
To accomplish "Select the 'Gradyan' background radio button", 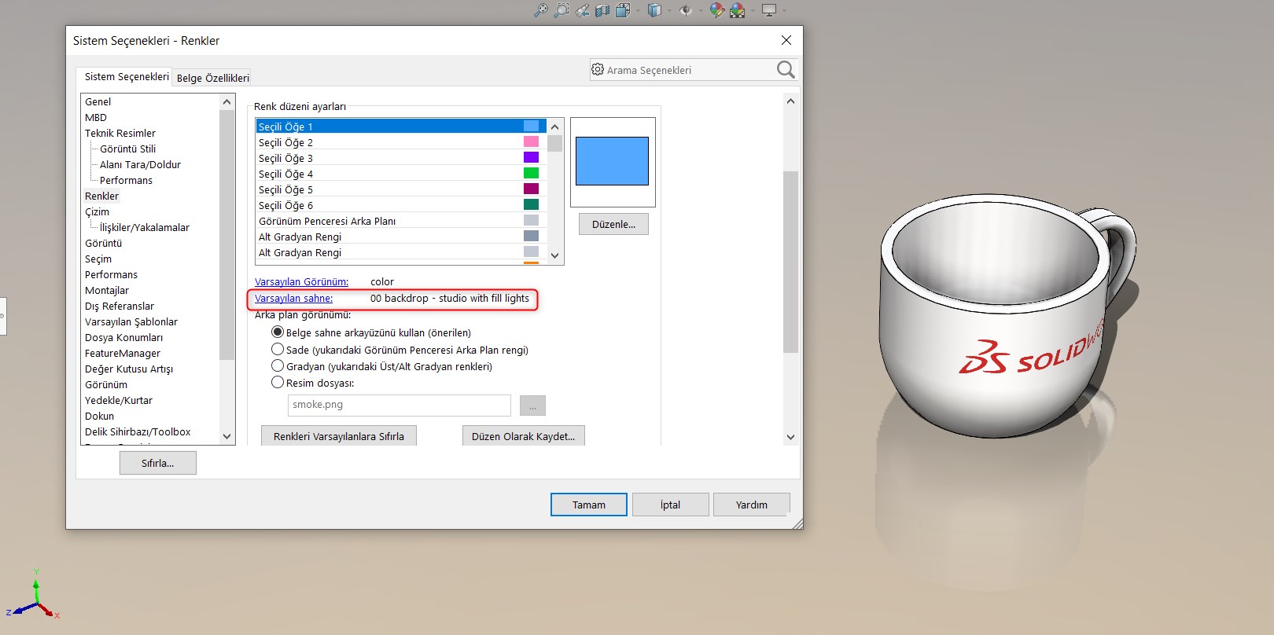I will click(x=278, y=365).
